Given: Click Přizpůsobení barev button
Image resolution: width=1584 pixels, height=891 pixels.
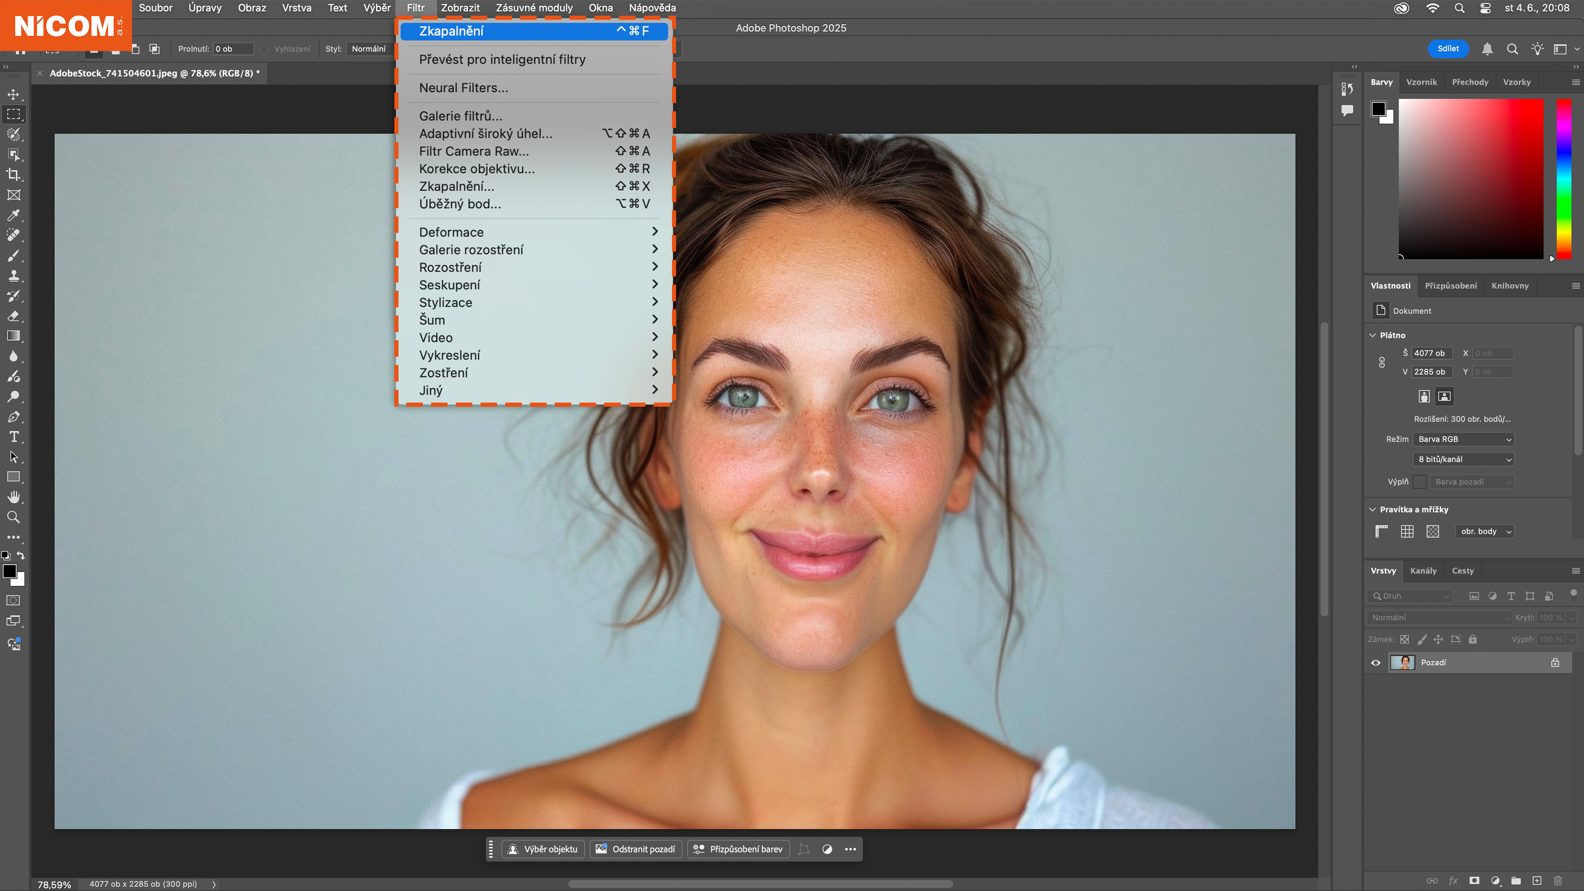Looking at the screenshot, I should 738,849.
